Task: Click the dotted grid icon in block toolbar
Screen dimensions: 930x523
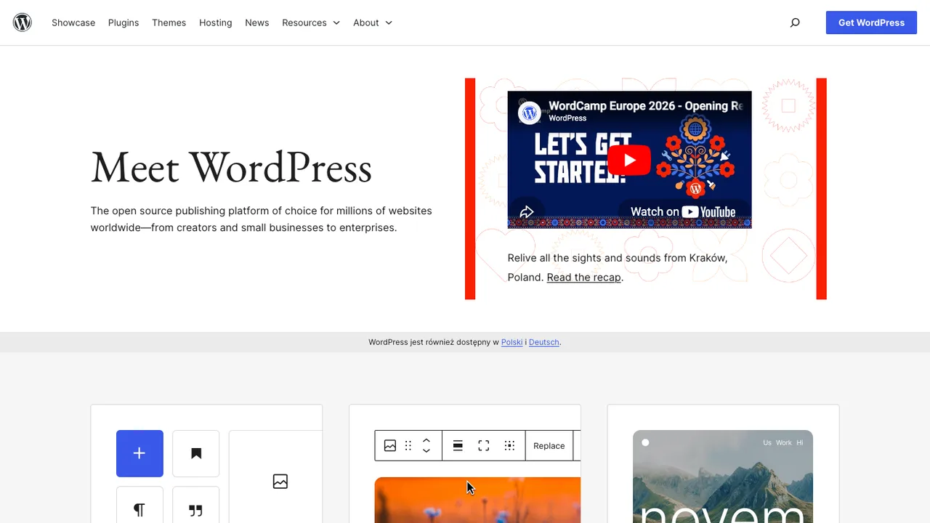Action: [x=510, y=446]
